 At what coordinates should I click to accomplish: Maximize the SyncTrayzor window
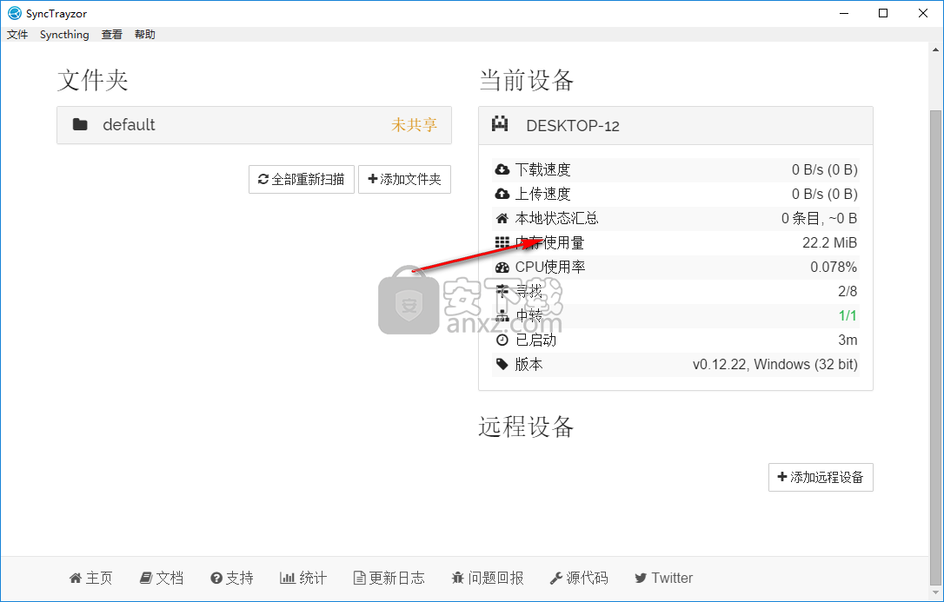(x=883, y=13)
